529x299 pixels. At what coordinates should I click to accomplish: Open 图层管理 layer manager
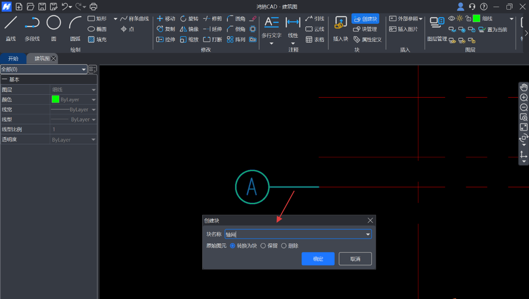437,28
